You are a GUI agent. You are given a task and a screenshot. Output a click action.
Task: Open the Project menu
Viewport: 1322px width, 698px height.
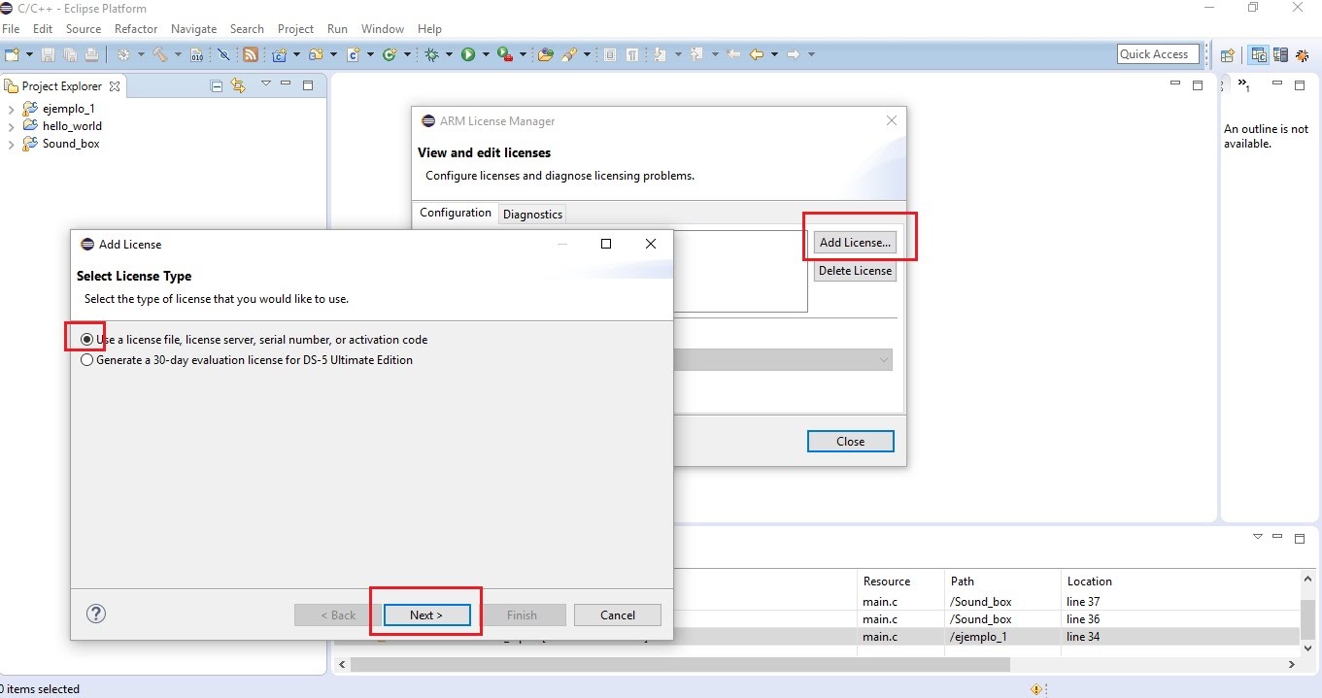click(x=295, y=29)
